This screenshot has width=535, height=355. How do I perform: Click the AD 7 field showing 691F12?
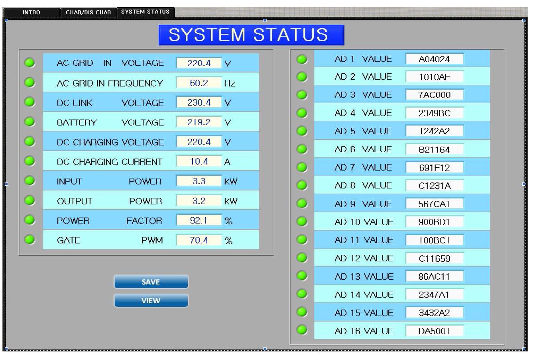[435, 168]
